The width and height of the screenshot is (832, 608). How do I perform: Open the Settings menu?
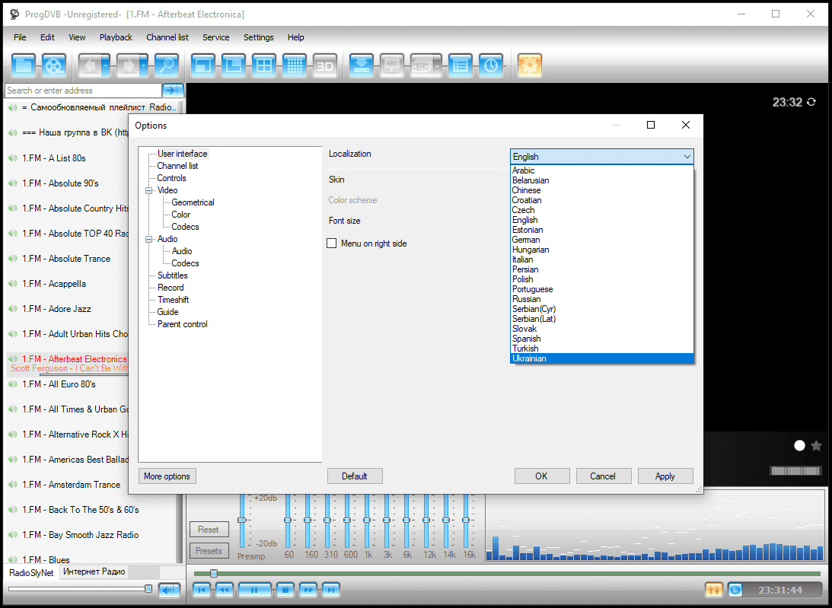coord(258,37)
